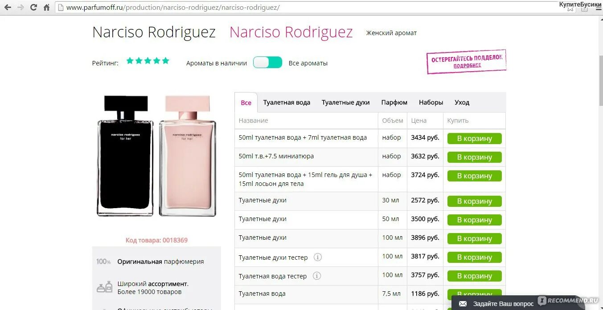Click 50ml туалетная вода + 7ml row name
603x310 pixels.
tap(303, 137)
